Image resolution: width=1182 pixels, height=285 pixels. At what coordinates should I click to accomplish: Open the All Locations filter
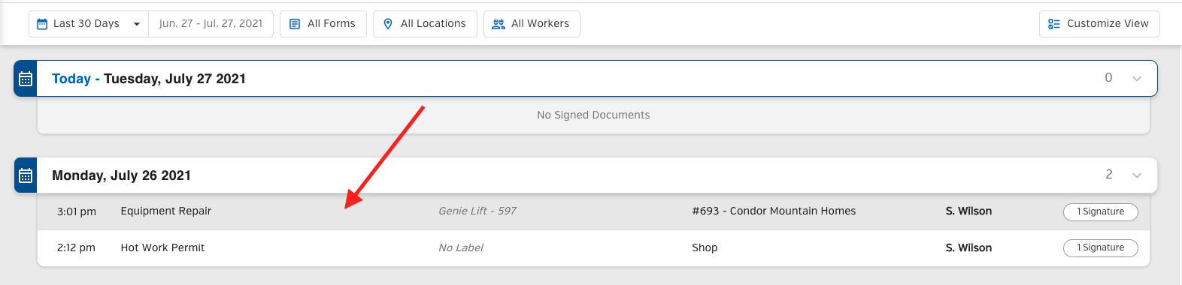click(426, 24)
